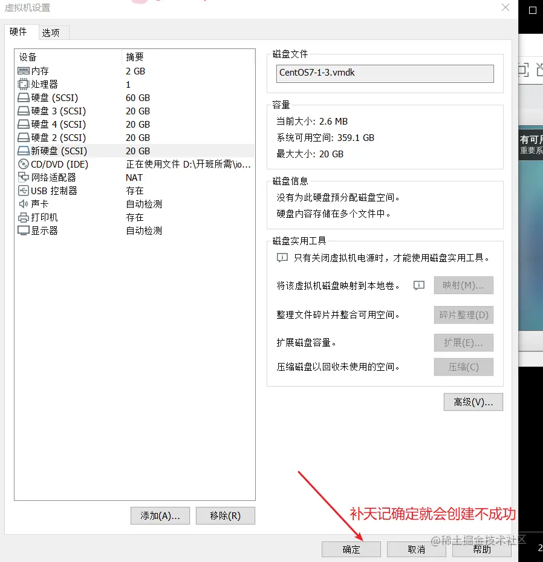Click the 网络适配器 NAT adapter icon

(23, 177)
